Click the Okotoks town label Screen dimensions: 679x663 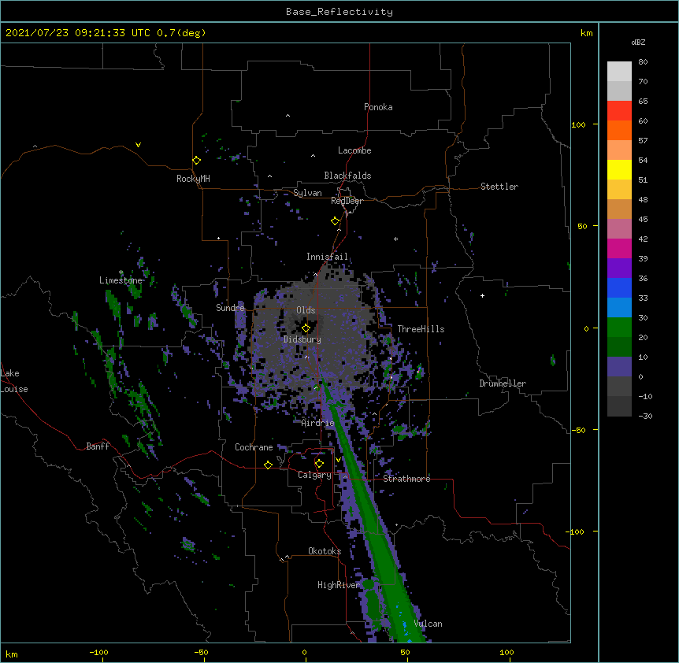325,551
